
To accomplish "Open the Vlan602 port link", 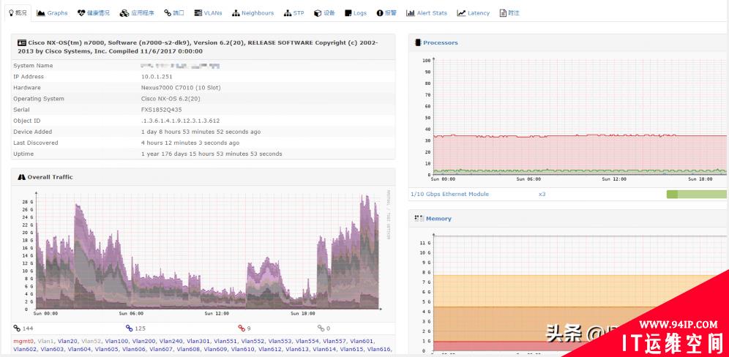I will pyautogui.click(x=25, y=349).
